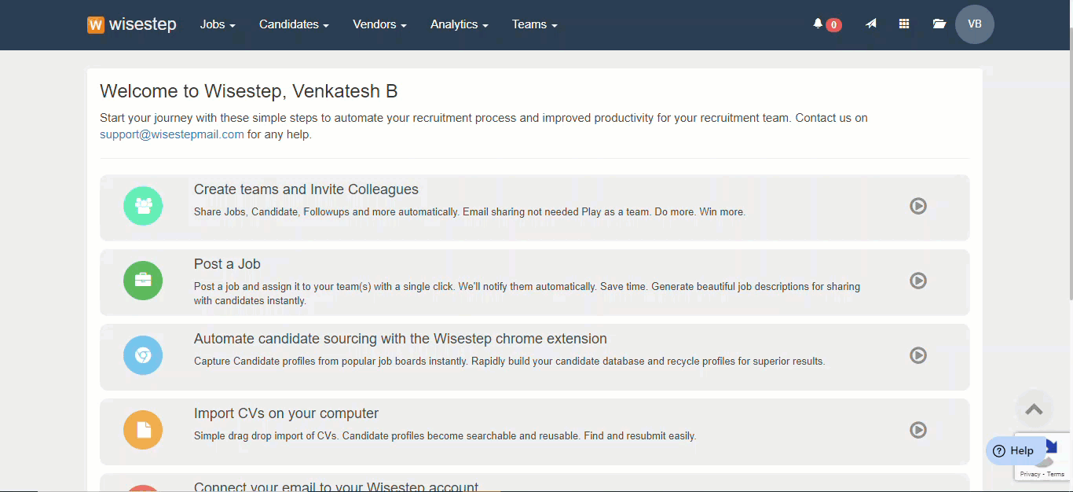Click the reCAPTCHA Privacy link
This screenshot has width=1073, height=492.
tap(1030, 474)
